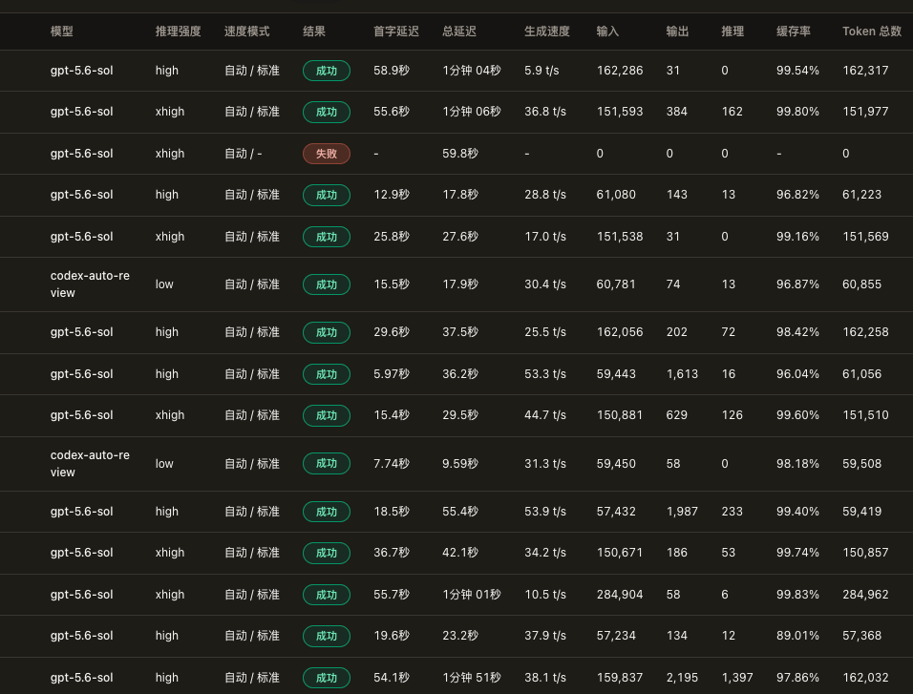Select the 53.3 t/s generation speed cell

click(x=545, y=374)
